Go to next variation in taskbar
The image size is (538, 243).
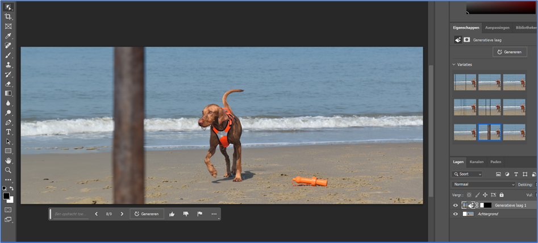[122, 214]
